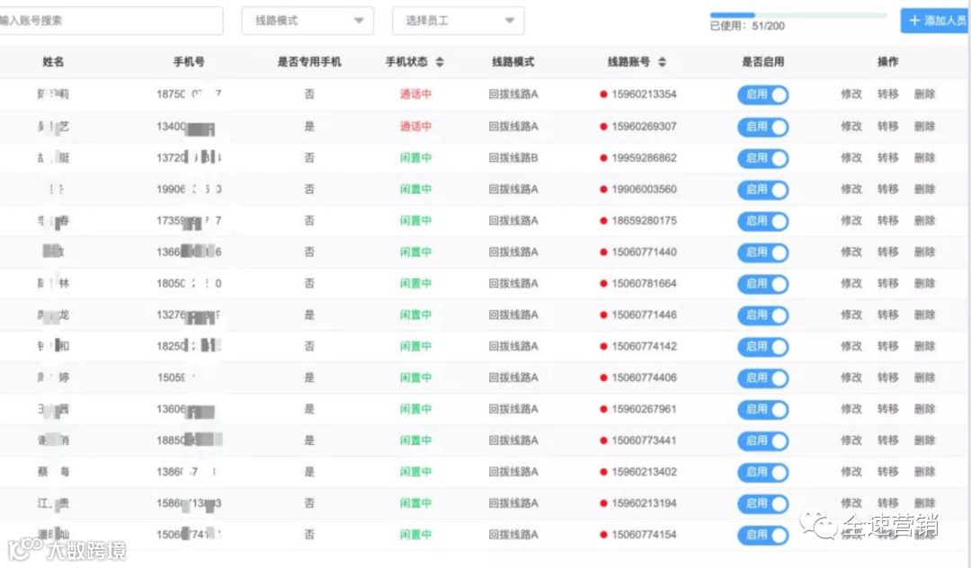The image size is (971, 568).
Task: Click line account 15060774154
Action: click(x=644, y=535)
